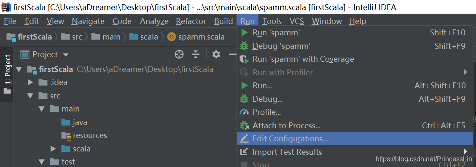Click the Import Test Results icon

[244, 152]
